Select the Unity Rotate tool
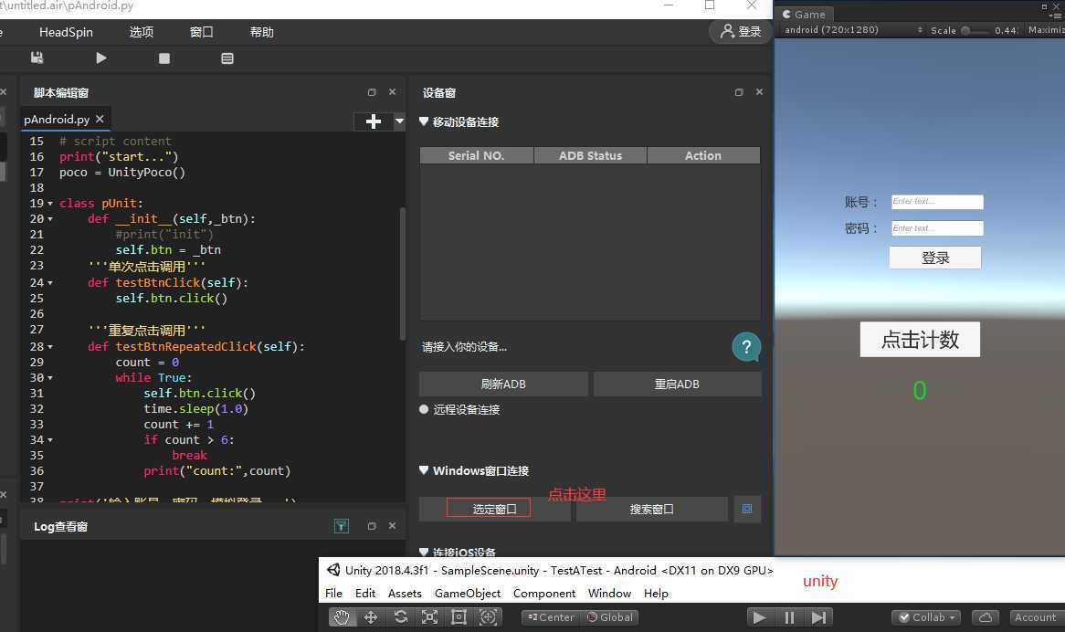This screenshot has width=1065, height=632. pyautogui.click(x=401, y=617)
